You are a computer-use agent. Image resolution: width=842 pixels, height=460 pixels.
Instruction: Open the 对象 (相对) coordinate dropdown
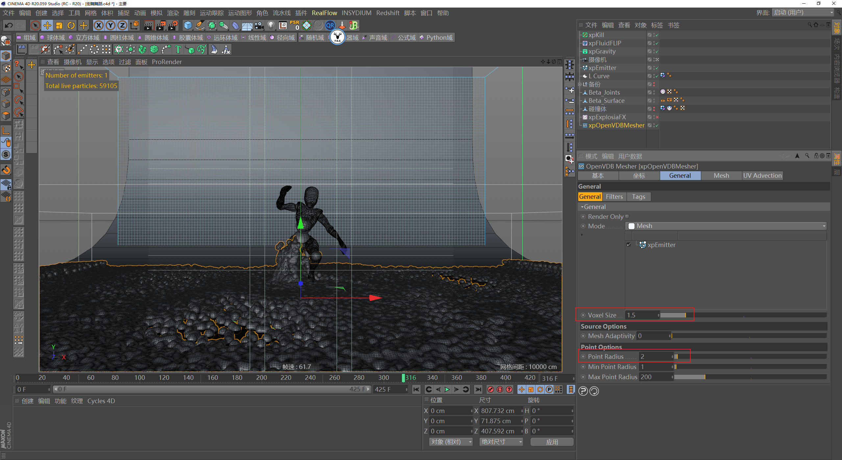click(x=451, y=442)
